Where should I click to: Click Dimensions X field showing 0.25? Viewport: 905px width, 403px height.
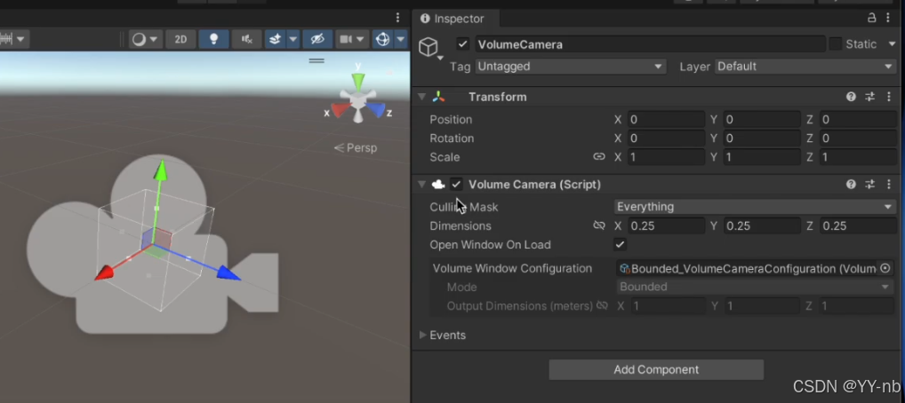666,226
